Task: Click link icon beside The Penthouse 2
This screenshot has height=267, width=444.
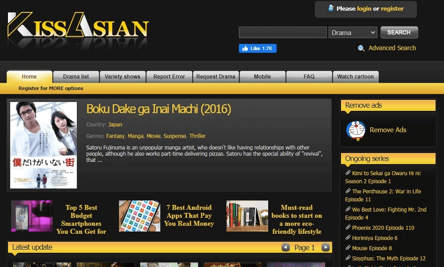Action: click(x=348, y=191)
